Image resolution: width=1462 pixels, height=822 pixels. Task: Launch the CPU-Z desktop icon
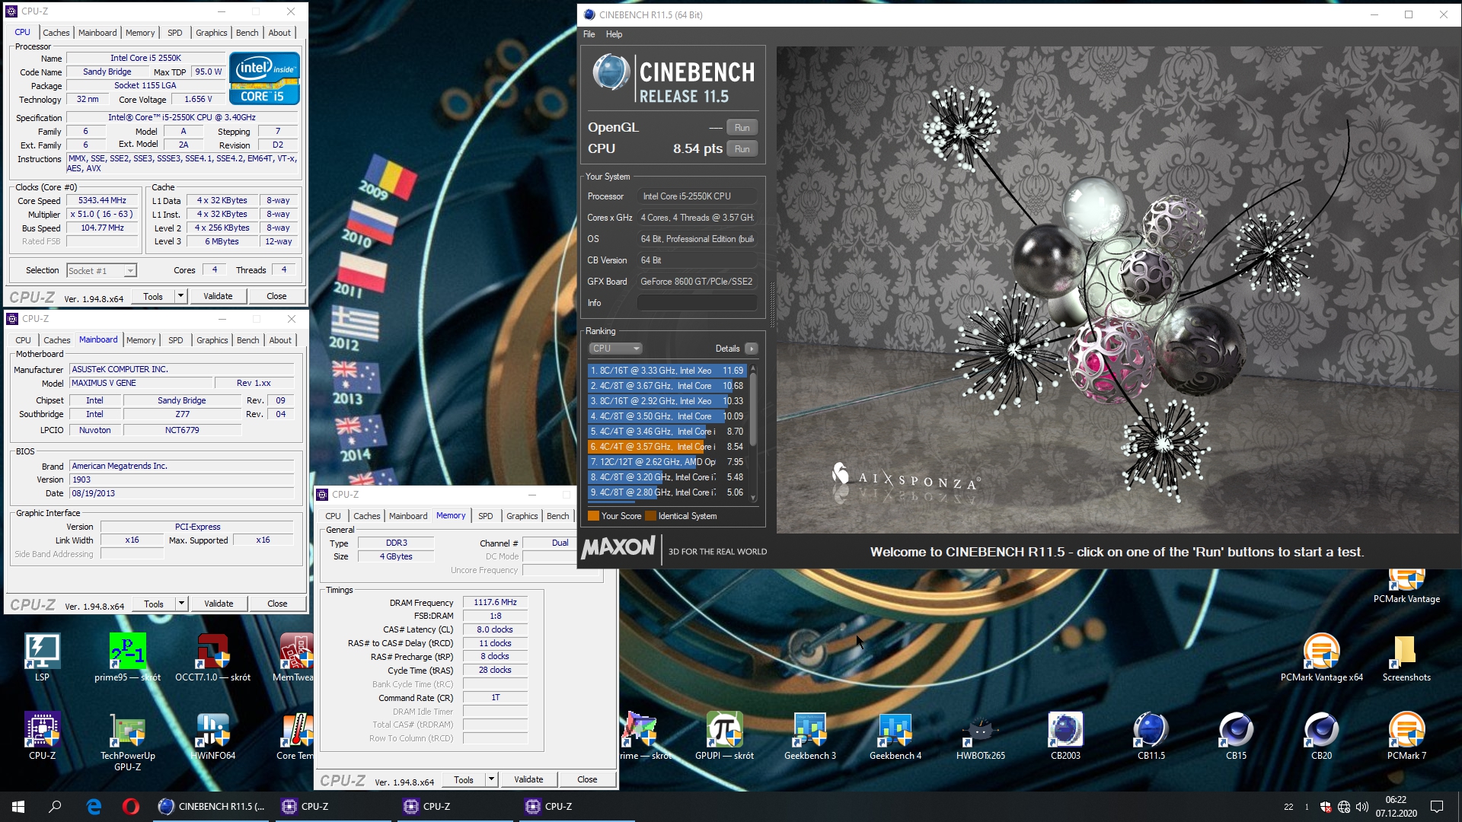[x=42, y=736]
